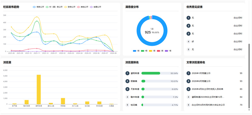Image resolution: width=252 pixels, height=115 pixels.
Task: Click the view count 79 in the article ranking
Action: pyautogui.click(x=241, y=105)
